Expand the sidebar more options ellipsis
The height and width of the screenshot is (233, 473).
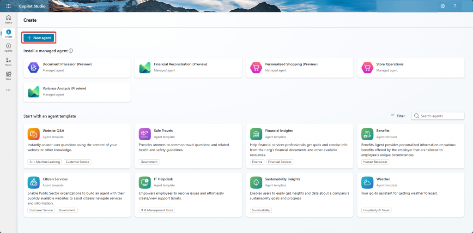[x=8, y=90]
